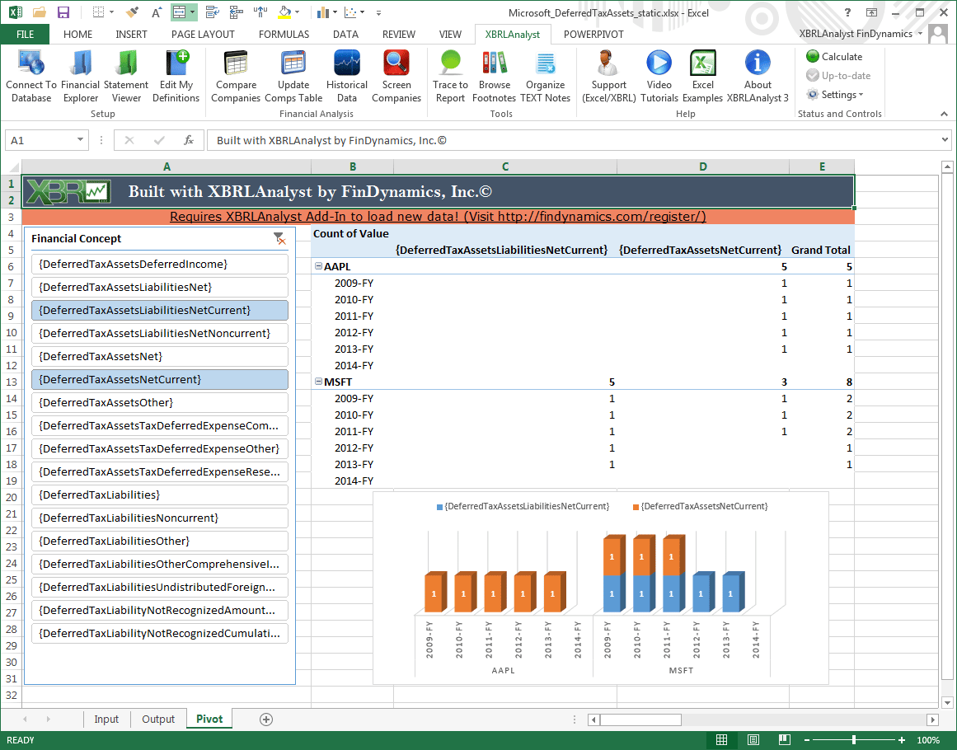Select {DeferredTaxAssetsNet} in the Financial Concept slicer

[159, 356]
